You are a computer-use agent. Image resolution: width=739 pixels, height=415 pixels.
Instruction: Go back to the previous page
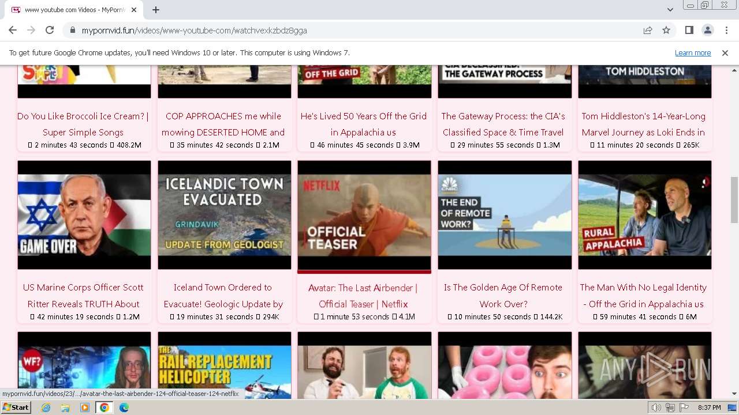click(x=13, y=30)
